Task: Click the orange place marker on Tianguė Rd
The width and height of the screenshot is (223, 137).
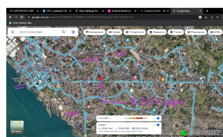Action: pyautogui.click(x=163, y=80)
